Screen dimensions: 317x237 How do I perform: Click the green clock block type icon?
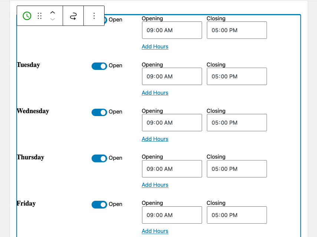coord(27,16)
